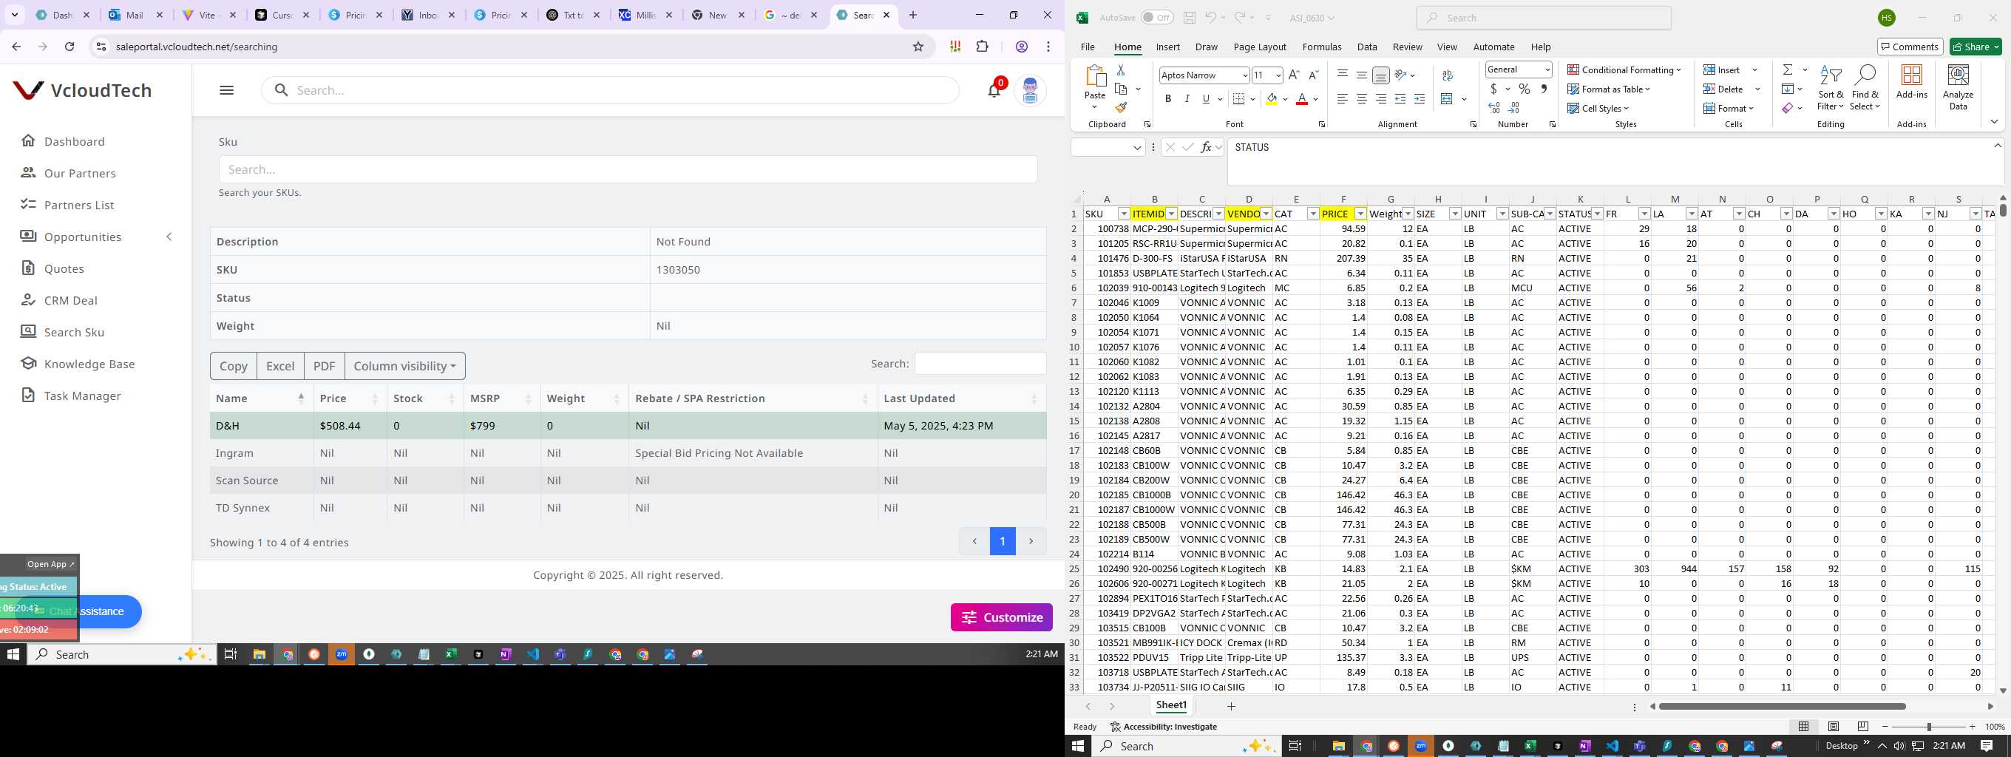Image resolution: width=2011 pixels, height=757 pixels.
Task: Click the notification bell icon
Action: point(994,89)
